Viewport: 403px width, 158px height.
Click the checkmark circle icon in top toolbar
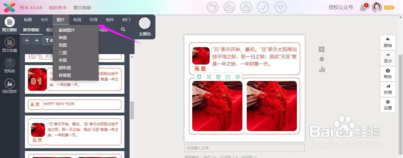tap(263, 8)
